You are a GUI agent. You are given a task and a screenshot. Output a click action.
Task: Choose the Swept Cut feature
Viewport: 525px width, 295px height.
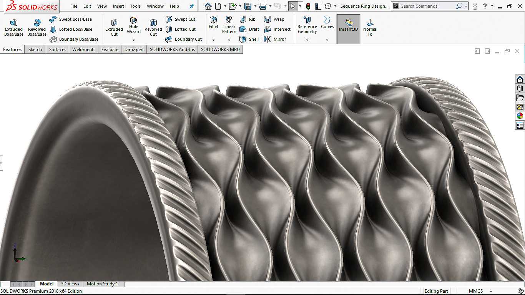tap(180, 19)
